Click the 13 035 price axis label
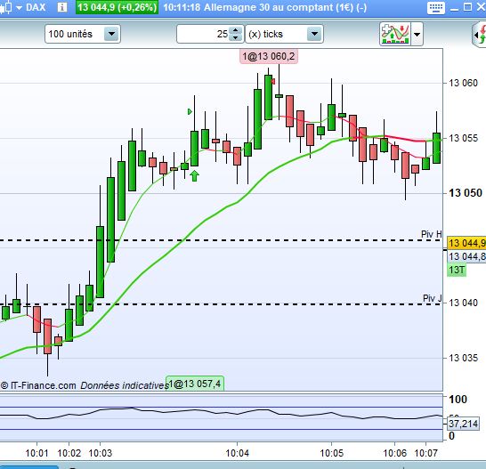Image resolution: width=486 pixels, height=469 pixels. pos(463,358)
